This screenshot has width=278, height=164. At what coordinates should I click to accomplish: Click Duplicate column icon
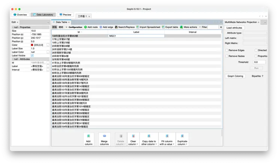point(182,136)
